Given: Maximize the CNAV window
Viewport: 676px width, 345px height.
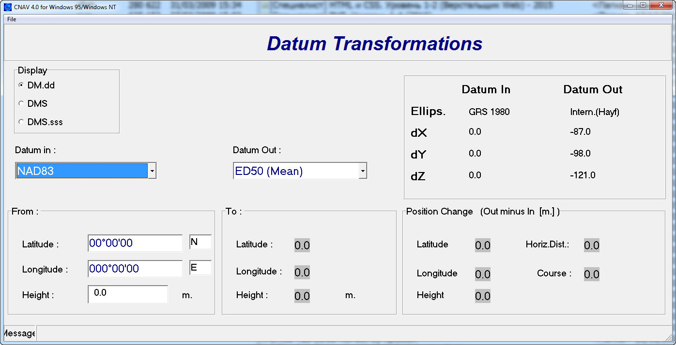Looking at the screenshot, I should [x=643, y=5].
